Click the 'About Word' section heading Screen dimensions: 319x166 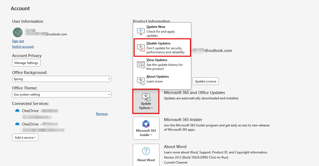[x=175, y=146]
